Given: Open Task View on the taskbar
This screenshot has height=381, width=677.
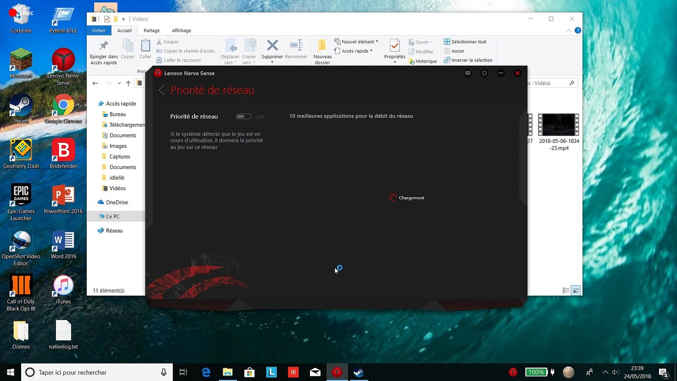Looking at the screenshot, I should tap(183, 373).
